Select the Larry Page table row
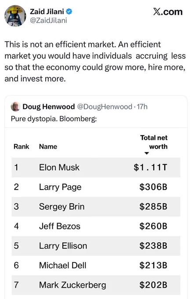Screen dimensions: 192x299 pyautogui.click(x=96, y=187)
